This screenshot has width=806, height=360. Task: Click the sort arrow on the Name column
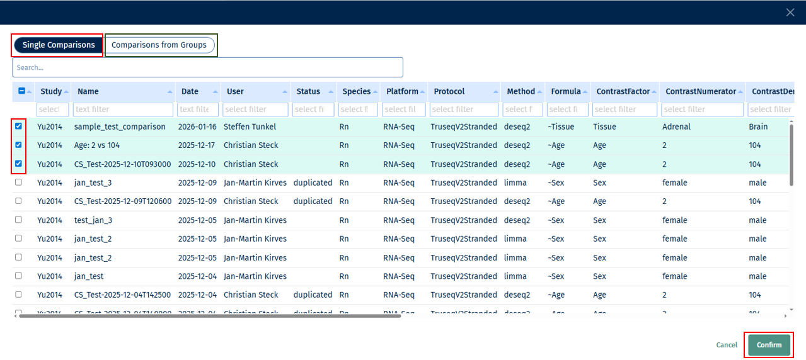[170, 92]
